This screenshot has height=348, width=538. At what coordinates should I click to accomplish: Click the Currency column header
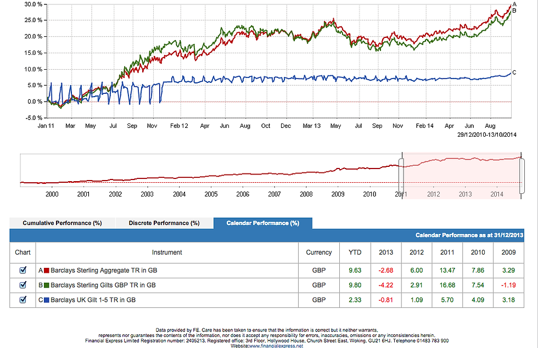[319, 252]
